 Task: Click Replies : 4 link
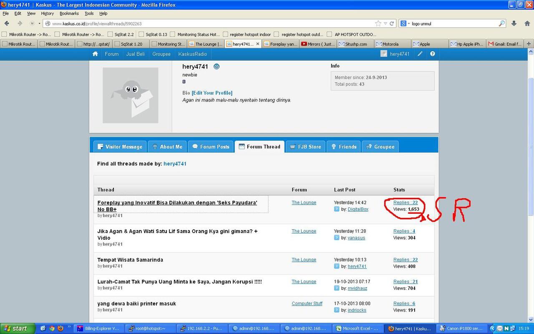pyautogui.click(x=404, y=231)
